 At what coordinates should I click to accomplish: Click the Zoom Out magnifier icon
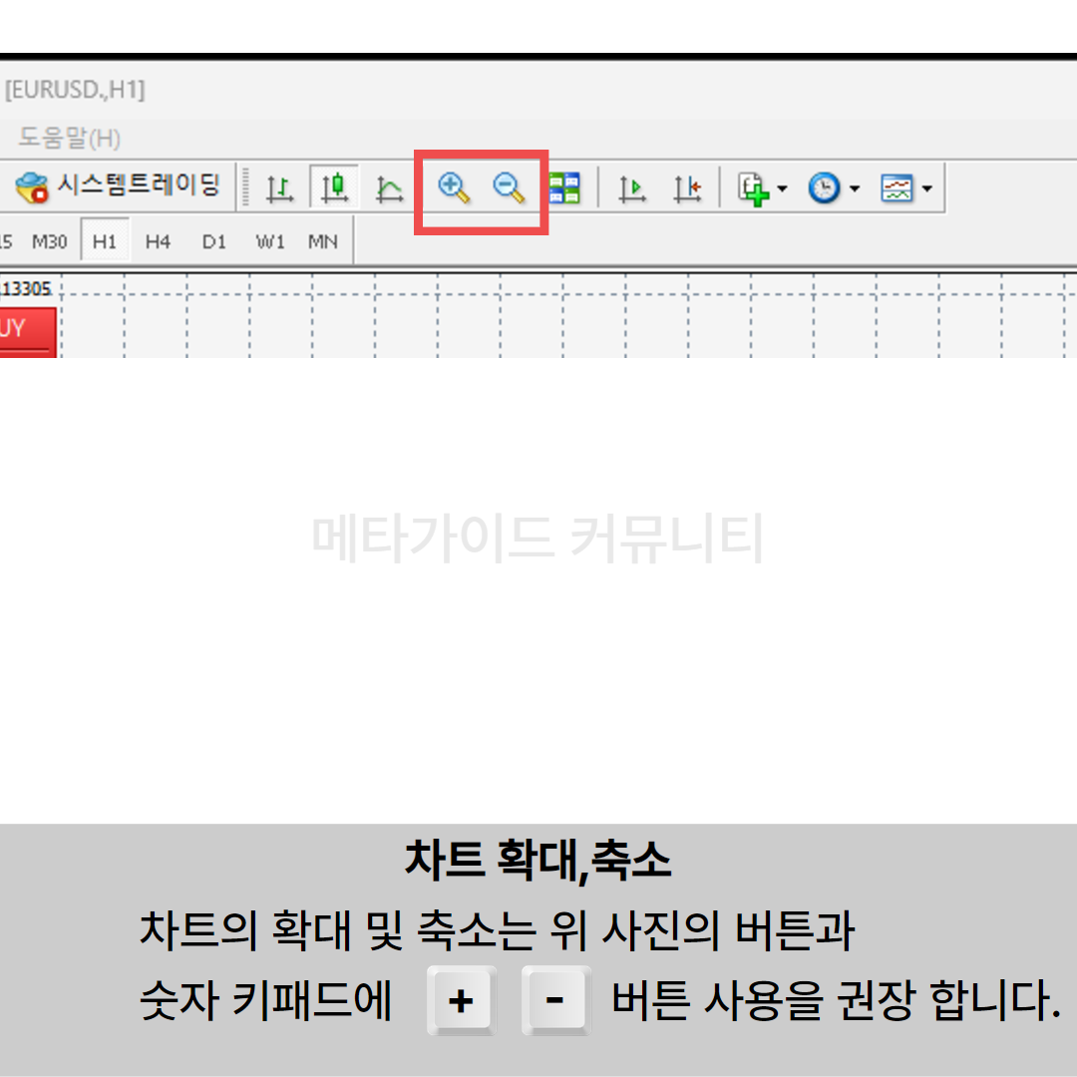coord(510,187)
